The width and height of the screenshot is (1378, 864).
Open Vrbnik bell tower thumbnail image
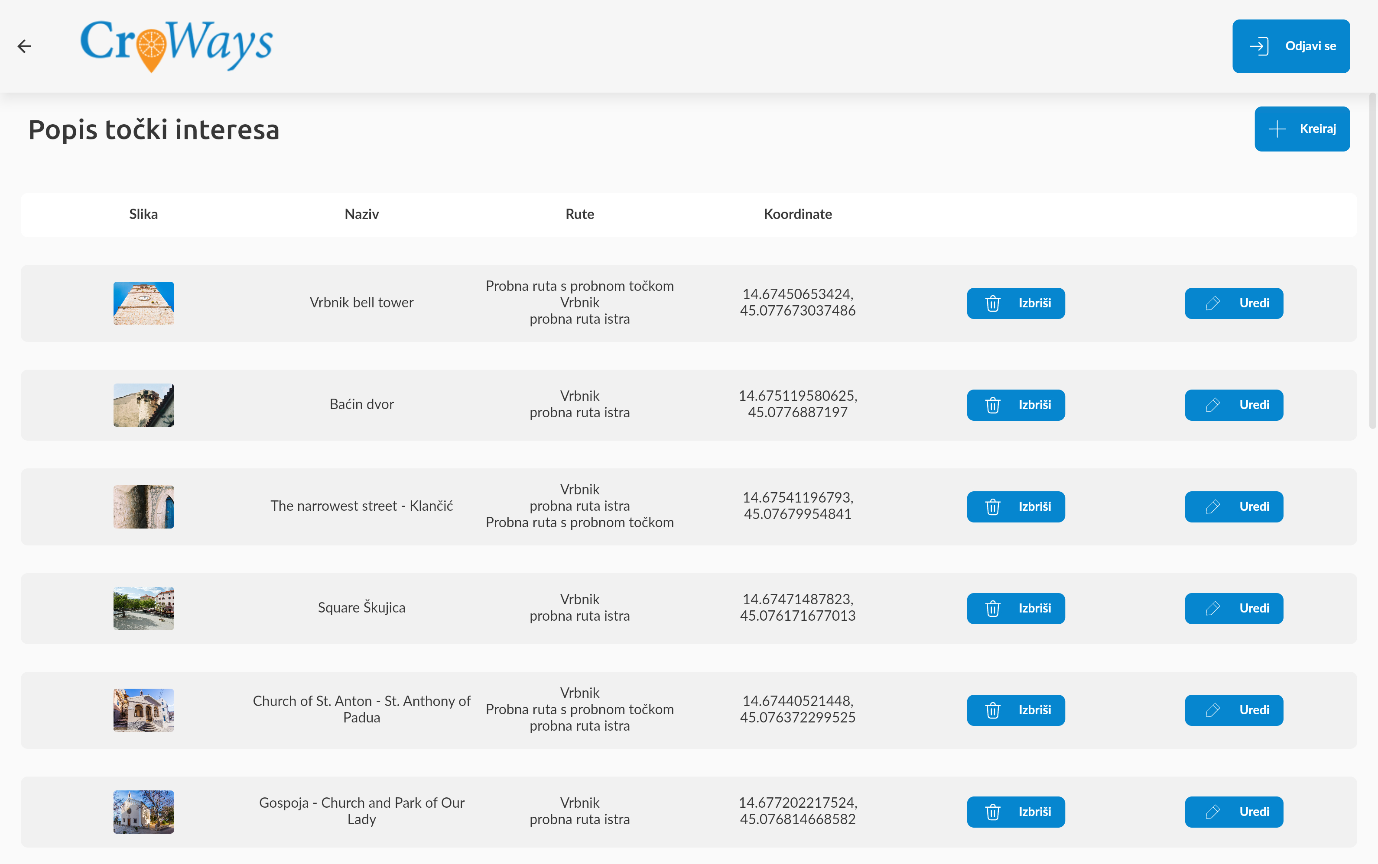tap(143, 303)
